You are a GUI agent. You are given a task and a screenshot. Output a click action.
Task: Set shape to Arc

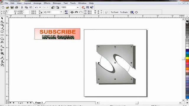click(81, 12)
